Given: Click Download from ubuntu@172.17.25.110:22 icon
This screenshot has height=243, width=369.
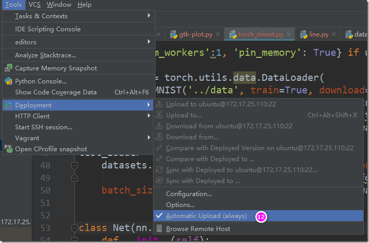Looking at the screenshot, I should point(159,126).
